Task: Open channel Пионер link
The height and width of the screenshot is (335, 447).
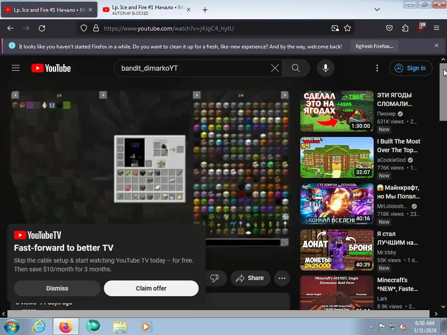Action: coord(386,114)
